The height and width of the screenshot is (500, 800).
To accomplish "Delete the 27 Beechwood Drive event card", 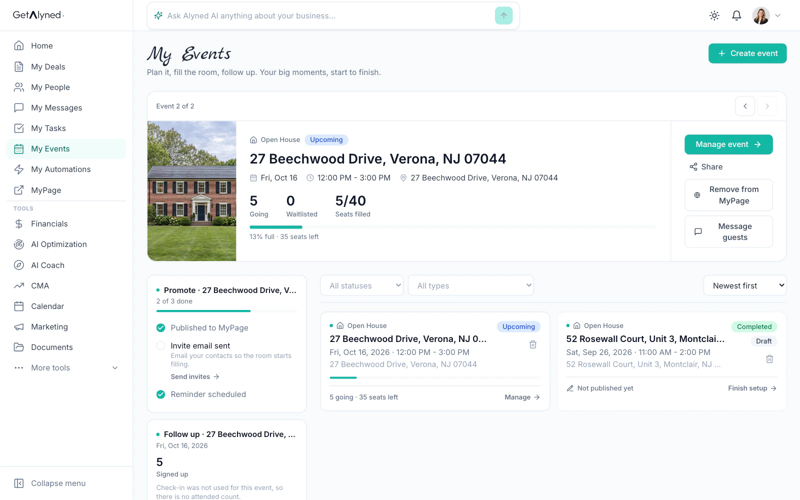I will click(533, 344).
